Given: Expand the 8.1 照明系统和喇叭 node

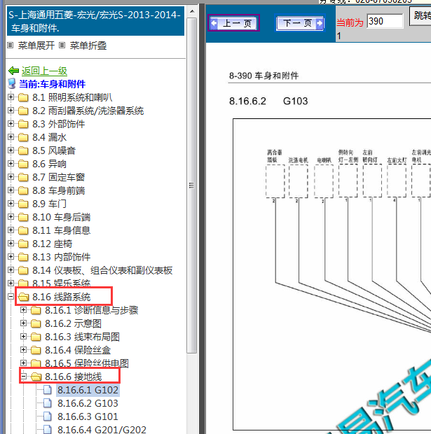Looking at the screenshot, I should [11, 97].
